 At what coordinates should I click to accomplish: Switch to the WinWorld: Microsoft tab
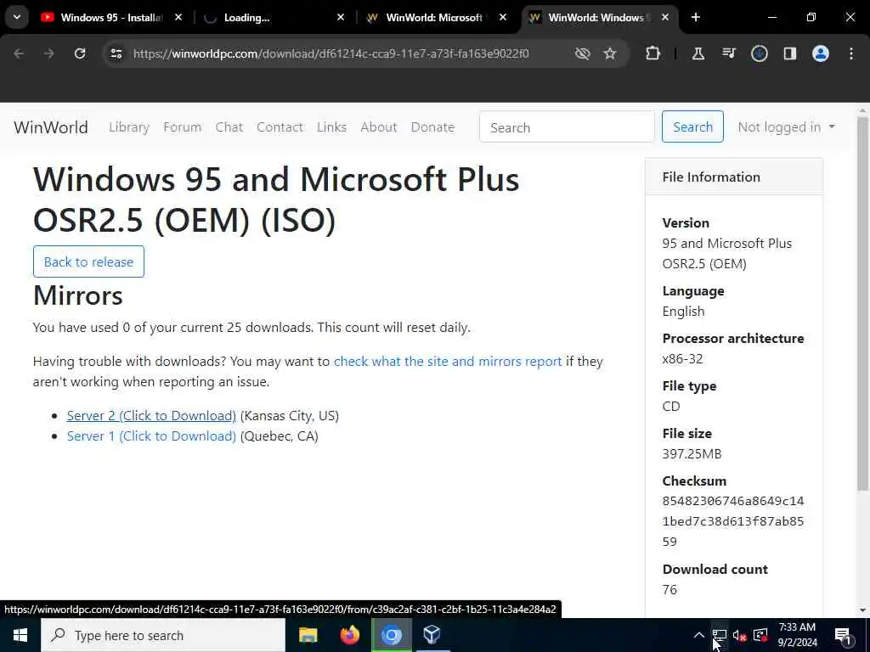[x=434, y=18]
